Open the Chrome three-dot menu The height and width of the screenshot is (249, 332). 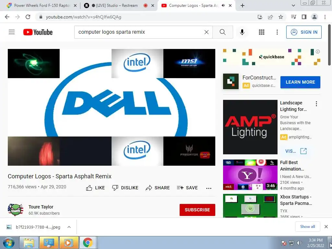(x=325, y=17)
